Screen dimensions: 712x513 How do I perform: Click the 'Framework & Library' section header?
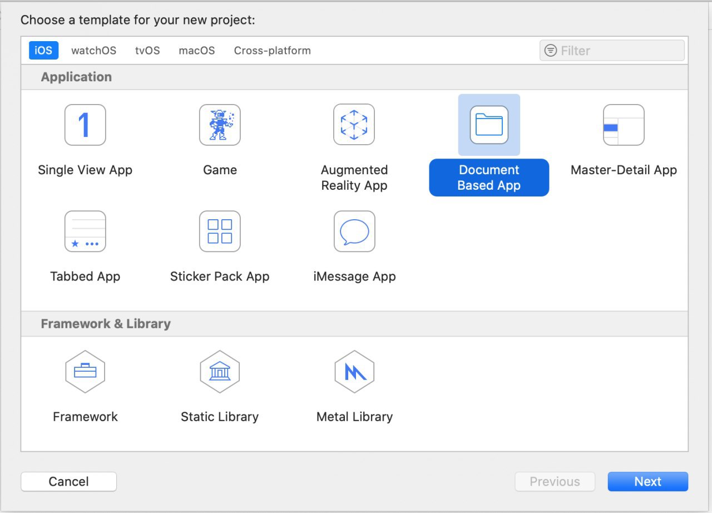(106, 324)
